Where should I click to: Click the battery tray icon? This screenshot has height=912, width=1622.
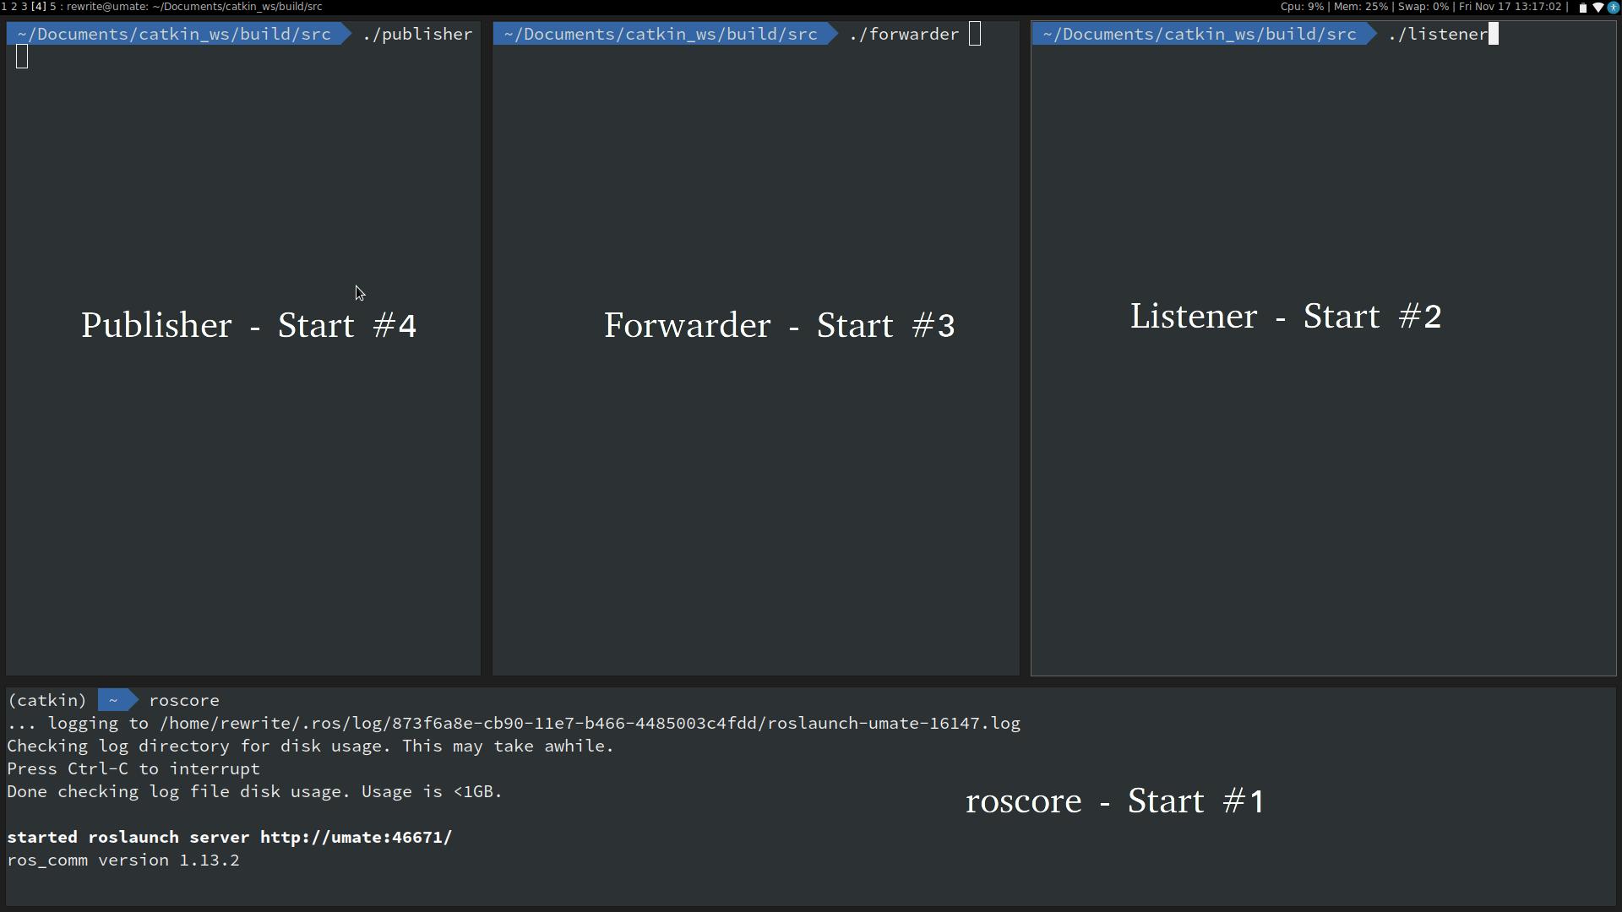[1583, 8]
